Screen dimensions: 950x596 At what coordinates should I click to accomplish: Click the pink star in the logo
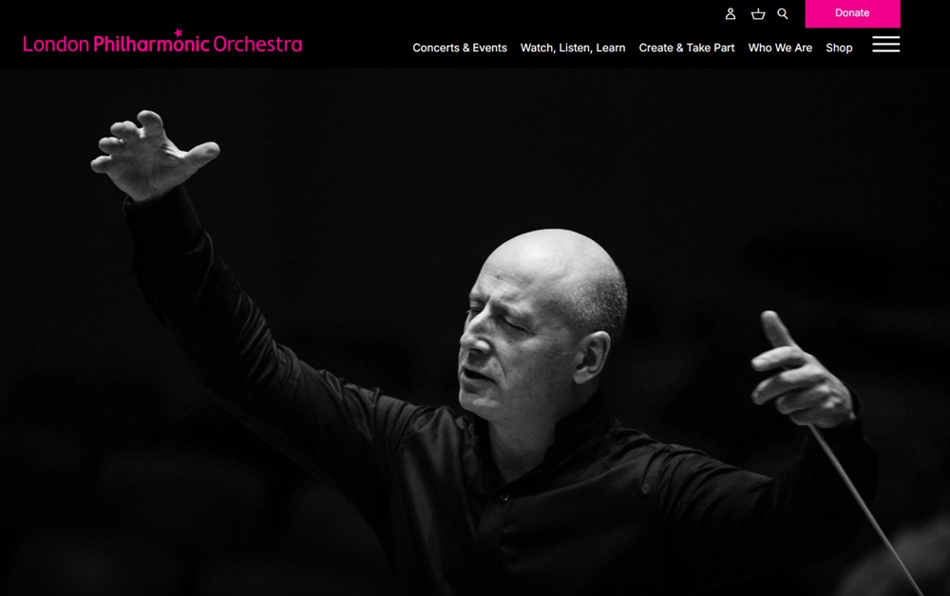pyautogui.click(x=179, y=32)
